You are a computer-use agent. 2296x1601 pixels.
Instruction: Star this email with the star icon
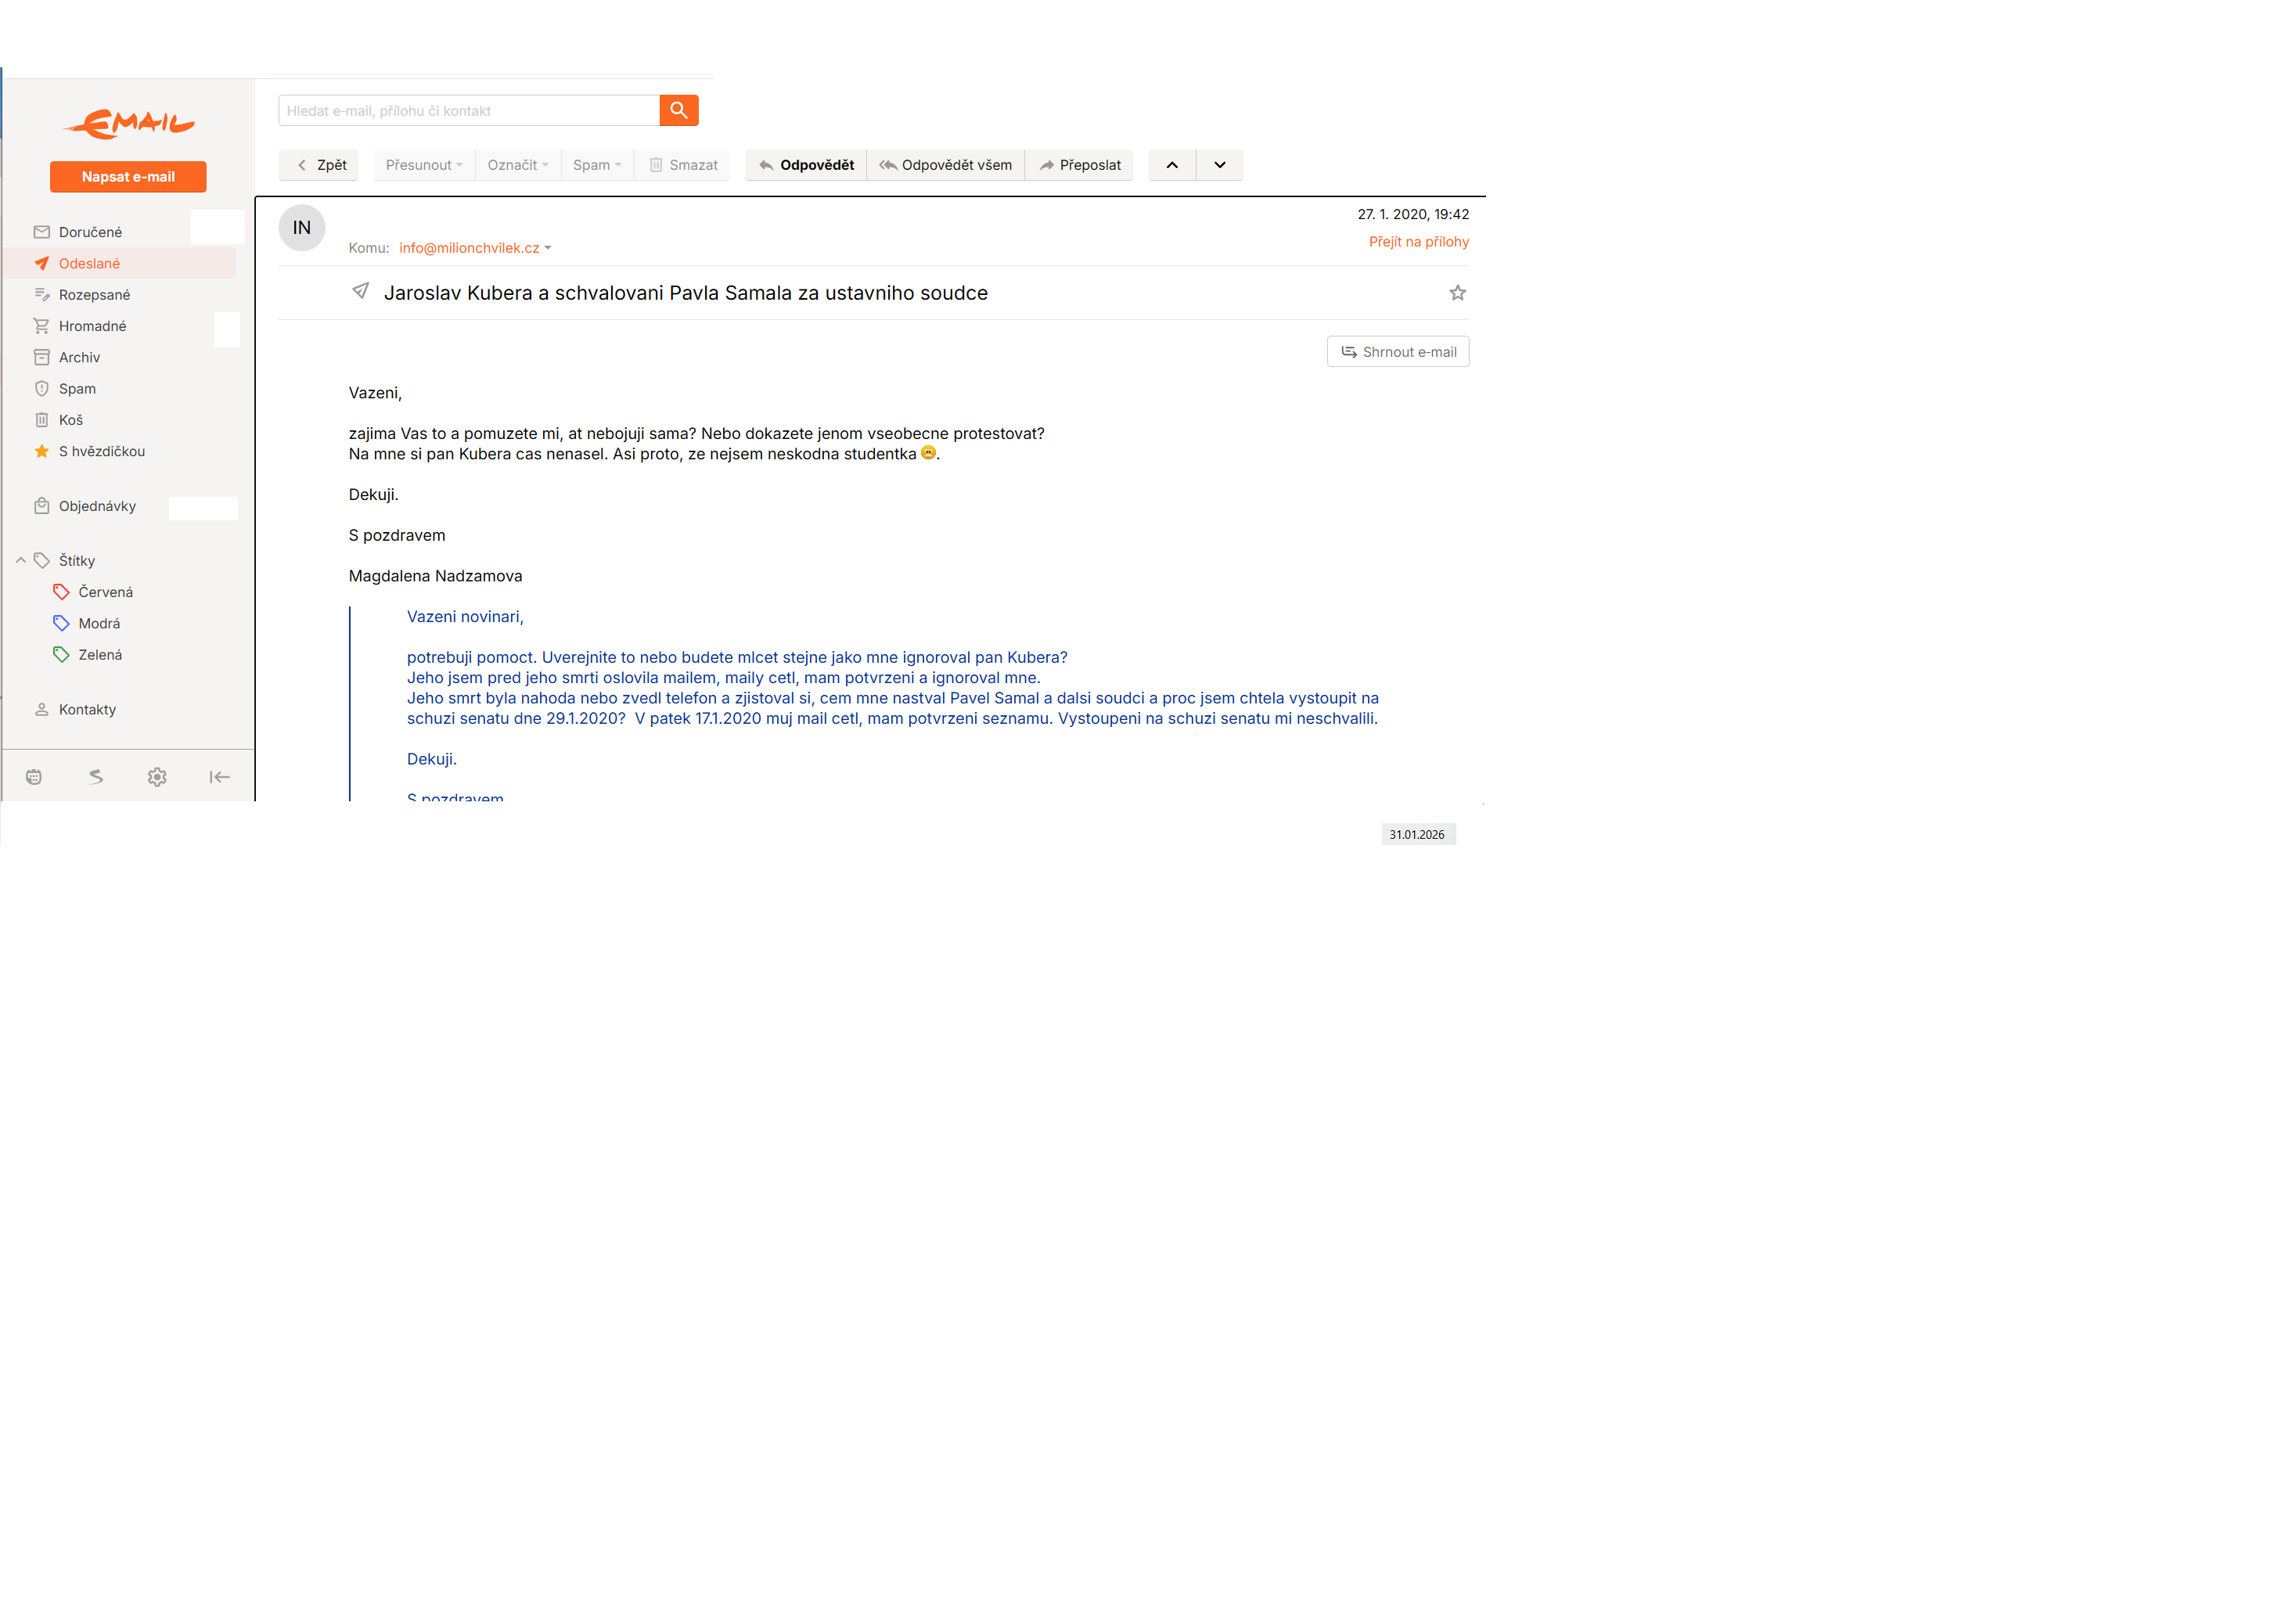(1457, 293)
